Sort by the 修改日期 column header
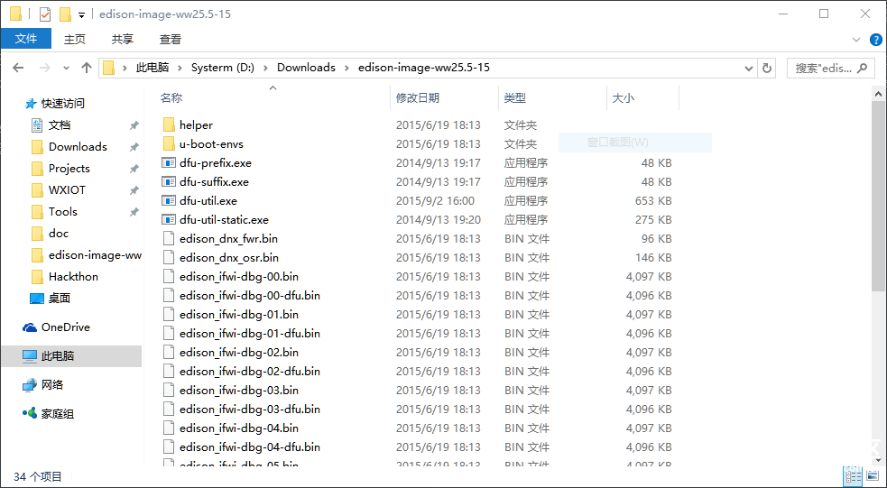 point(418,97)
